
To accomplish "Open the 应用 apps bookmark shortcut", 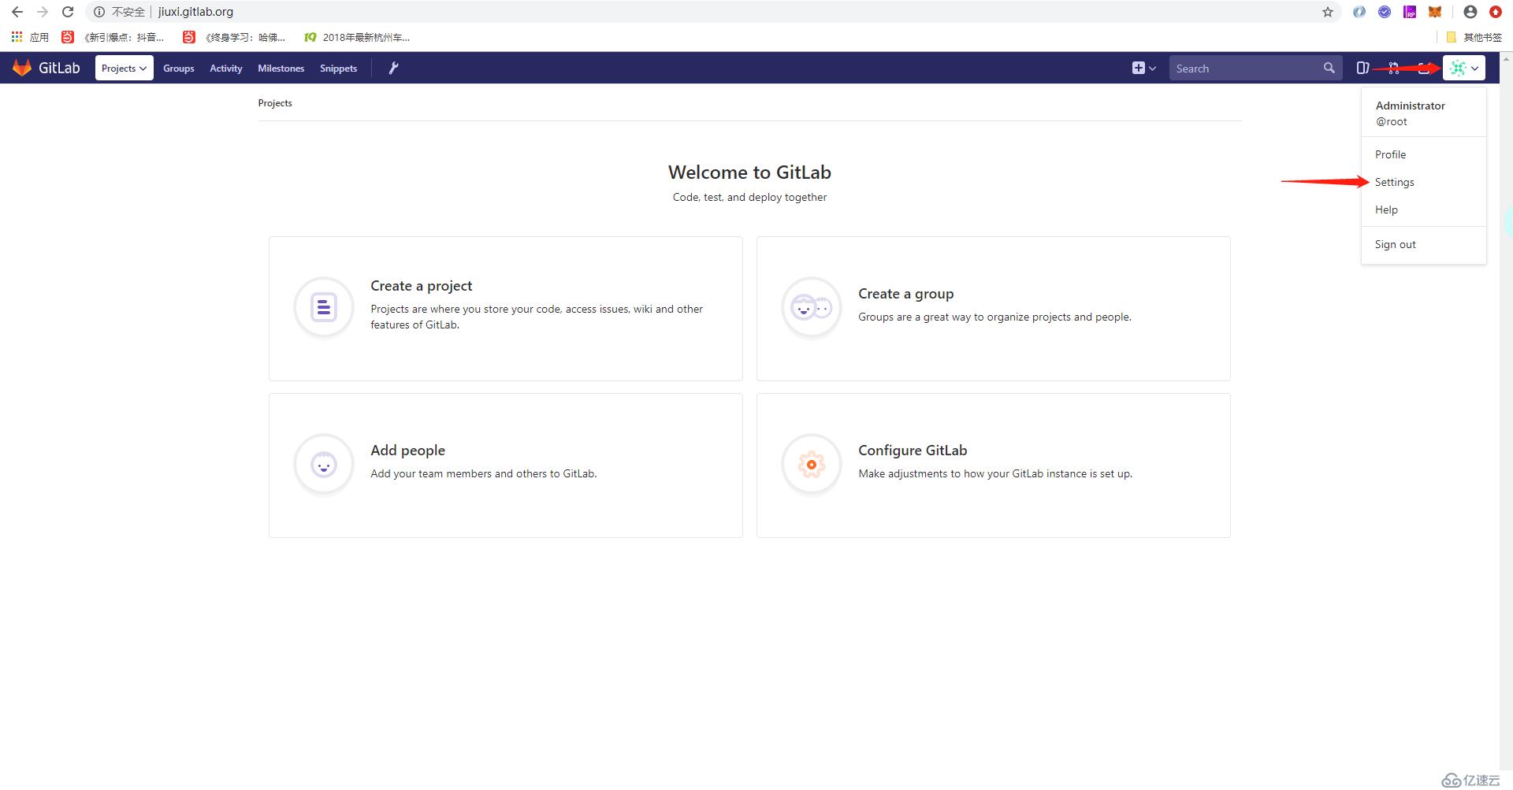I will (30, 37).
